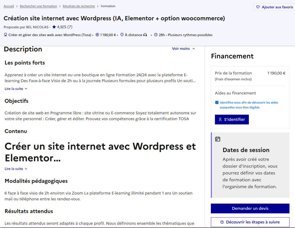
Task: Click the star rating icon next to 4,9/5
Action: pyautogui.click(x=54, y=27)
